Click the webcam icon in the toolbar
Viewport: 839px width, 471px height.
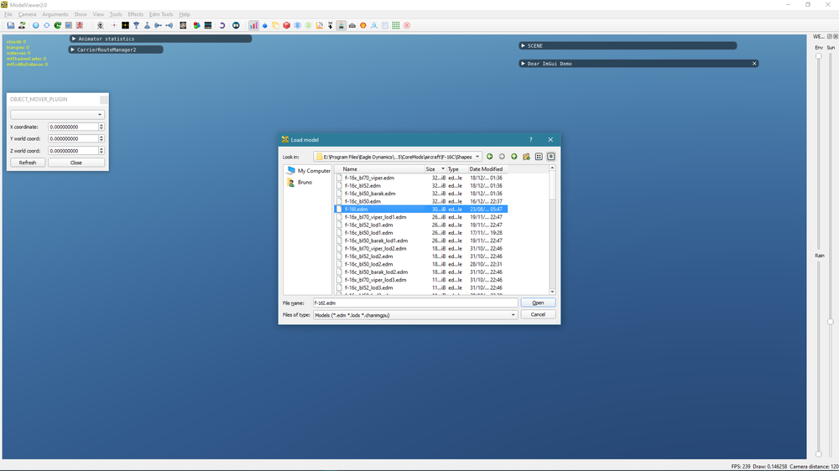pos(100,25)
